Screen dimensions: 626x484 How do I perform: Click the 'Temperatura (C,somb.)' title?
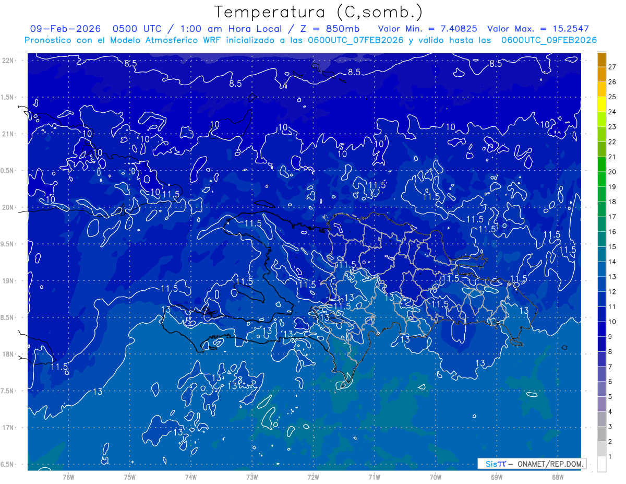coord(319,11)
